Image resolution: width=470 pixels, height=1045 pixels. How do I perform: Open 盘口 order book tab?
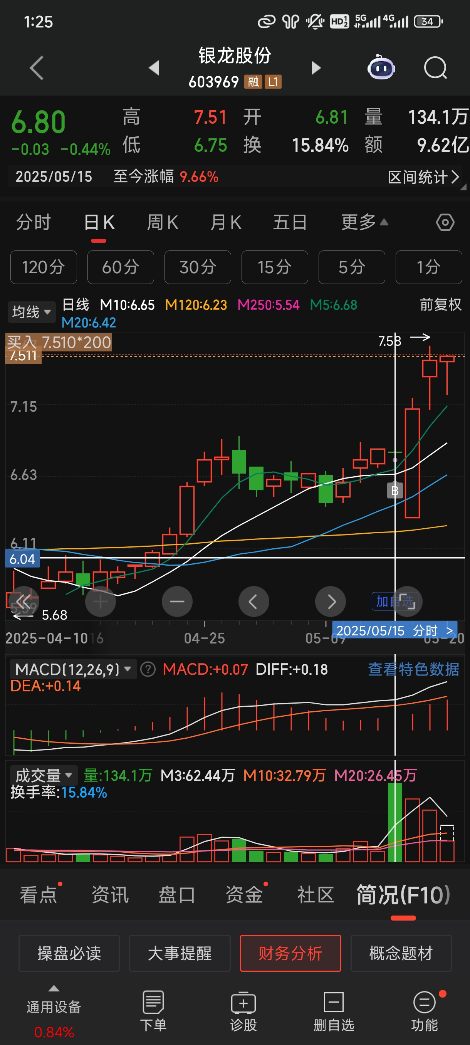tap(177, 895)
